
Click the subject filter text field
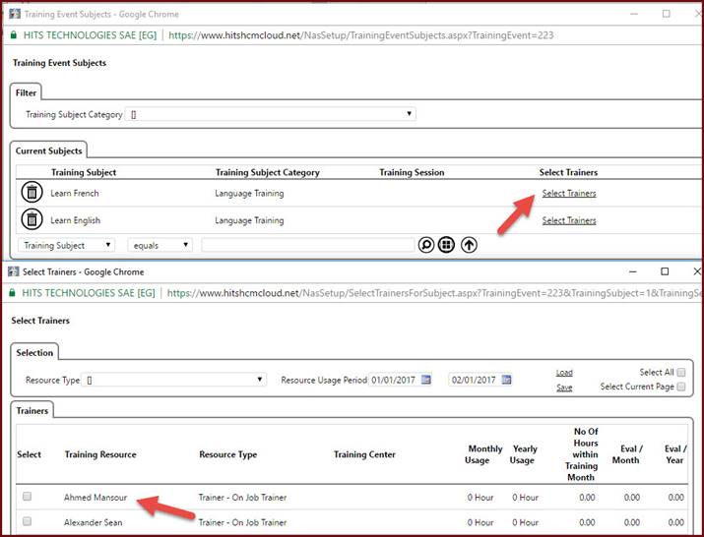tap(307, 245)
